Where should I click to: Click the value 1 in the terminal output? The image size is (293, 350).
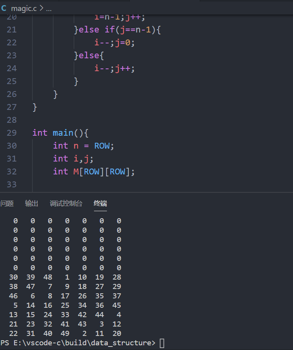[x=67, y=277]
